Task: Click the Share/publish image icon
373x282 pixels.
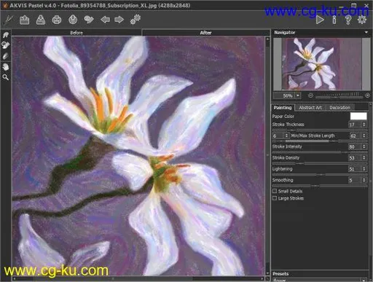Action: (x=89, y=20)
